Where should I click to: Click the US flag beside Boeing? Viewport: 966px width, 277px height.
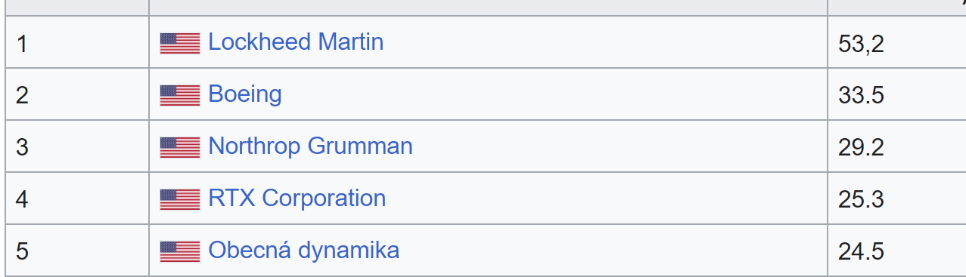click(180, 95)
